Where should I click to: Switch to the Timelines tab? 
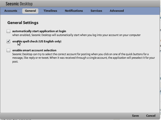point(50,11)
